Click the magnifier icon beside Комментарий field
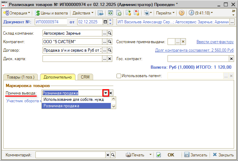The width and height of the screenshot is (238, 161). pyautogui.click(x=113, y=155)
